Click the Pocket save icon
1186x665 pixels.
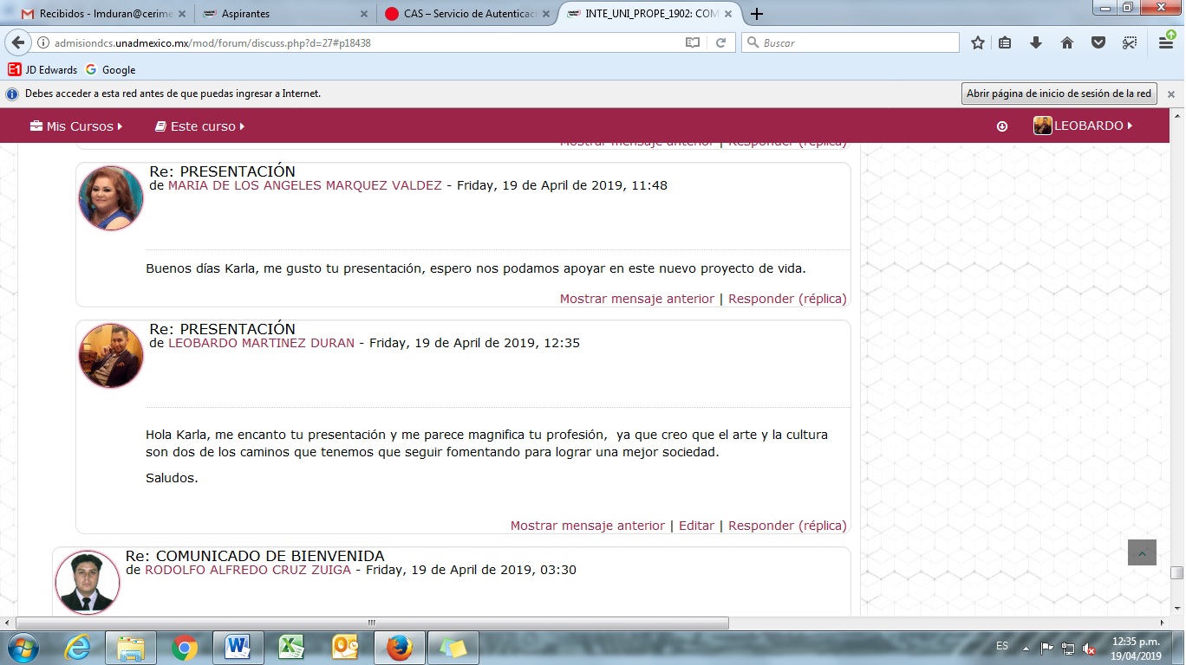(x=1098, y=42)
